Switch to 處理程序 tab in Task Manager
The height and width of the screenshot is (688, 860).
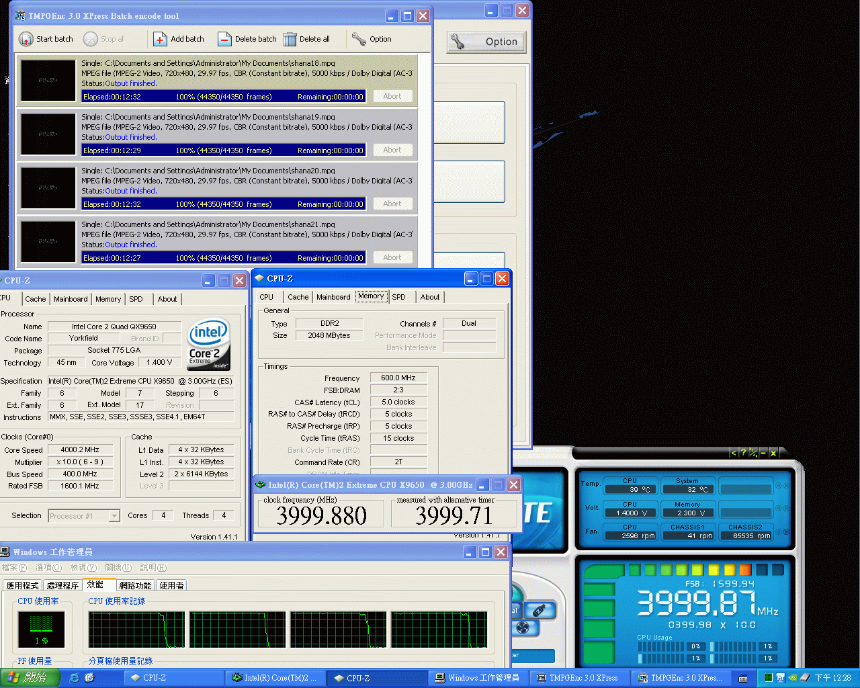click(62, 586)
